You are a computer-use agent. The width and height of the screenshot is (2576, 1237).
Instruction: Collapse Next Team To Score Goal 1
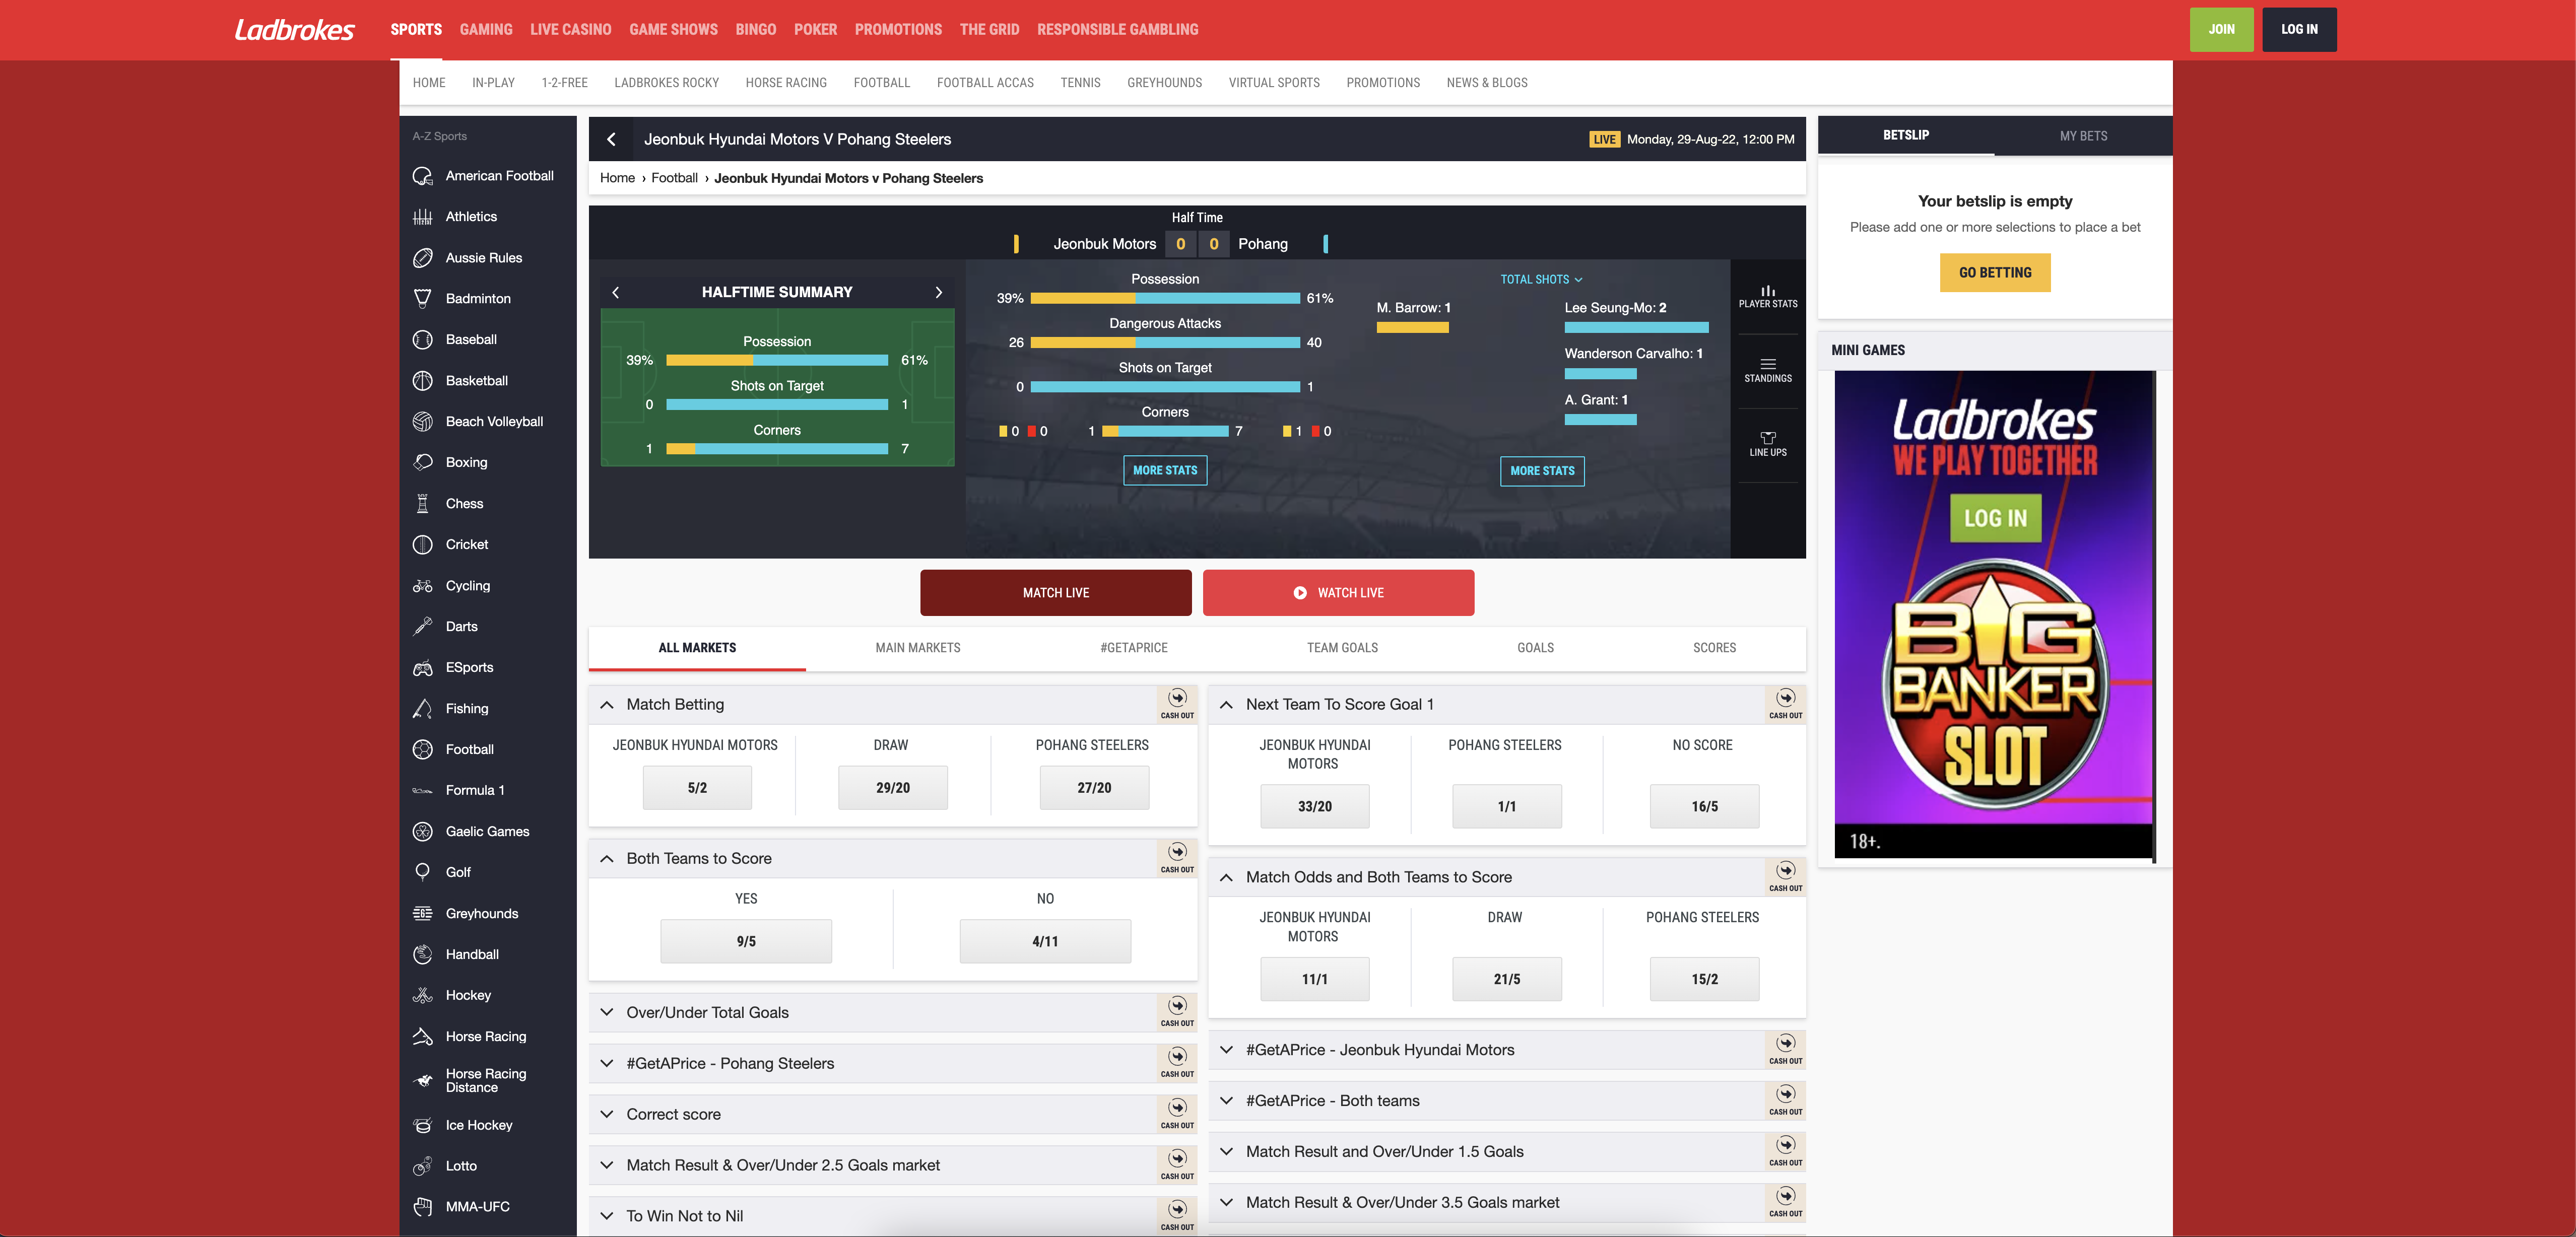1226,705
